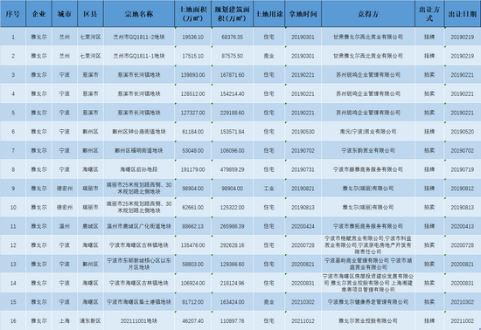Click cell 宁波市海曙区集士港镇地块
The height and width of the screenshot is (330, 481).
139,302
